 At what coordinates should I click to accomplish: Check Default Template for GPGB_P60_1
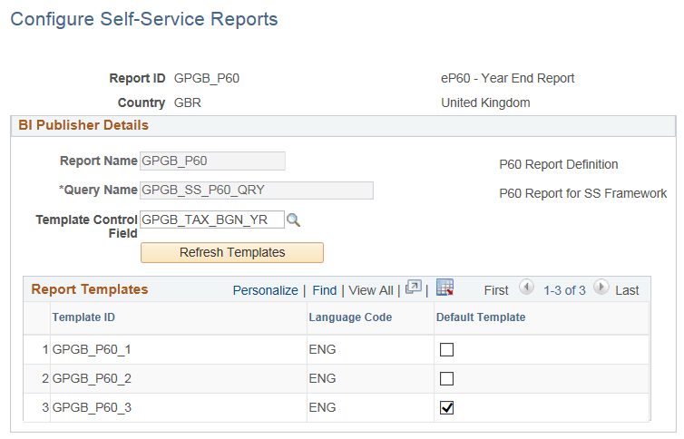pyautogui.click(x=446, y=349)
